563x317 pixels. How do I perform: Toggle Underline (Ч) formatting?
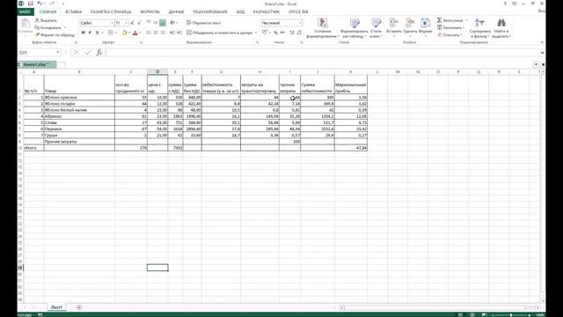tap(97, 33)
